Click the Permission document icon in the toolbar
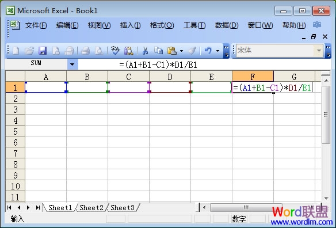This screenshot has width=336, height=228. click(56, 51)
